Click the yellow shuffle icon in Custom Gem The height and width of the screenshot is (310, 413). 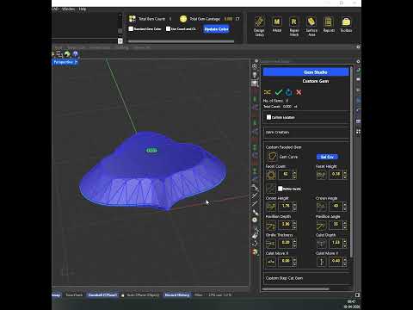[267, 92]
